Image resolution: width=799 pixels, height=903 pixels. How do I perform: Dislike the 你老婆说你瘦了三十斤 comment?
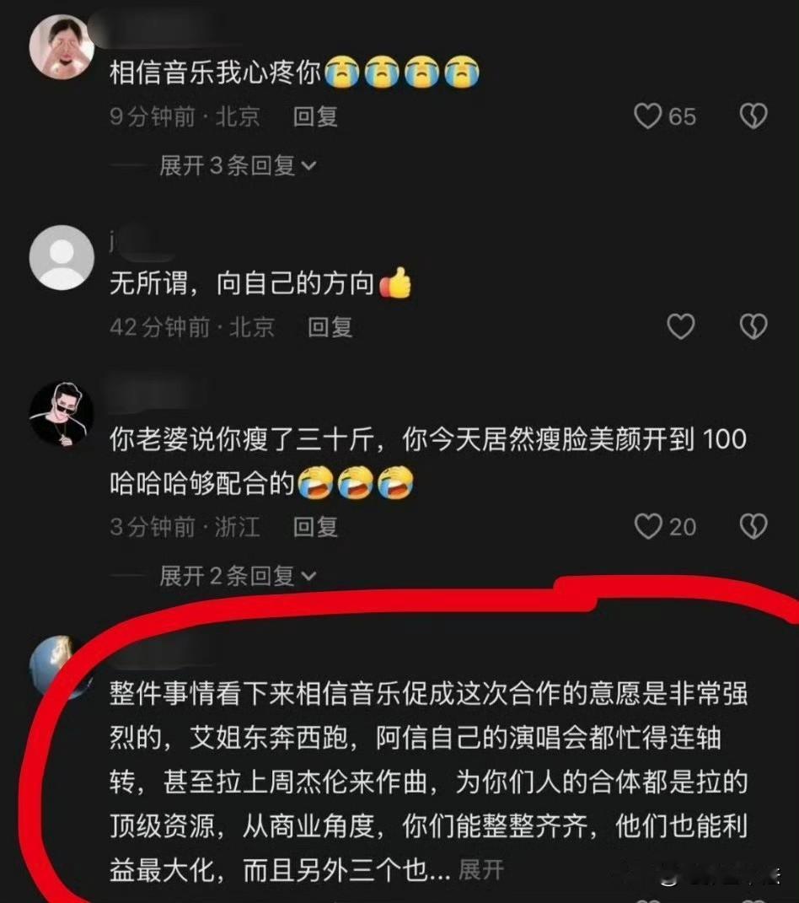(x=753, y=526)
